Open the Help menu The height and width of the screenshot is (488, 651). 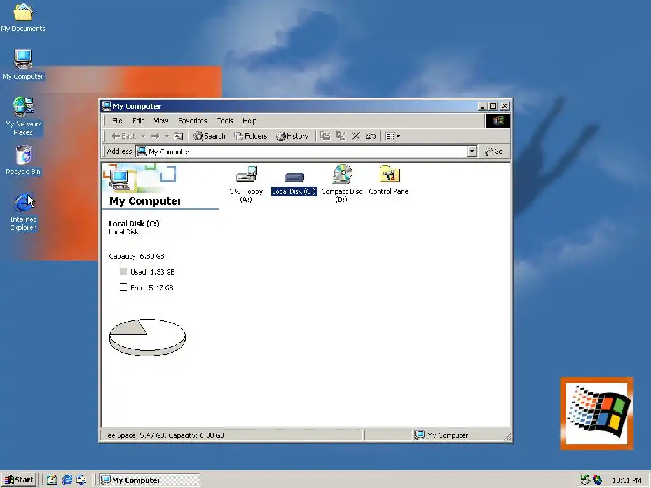tap(249, 121)
